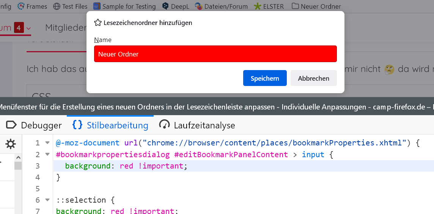Switch to the Debugger tab

(34, 125)
